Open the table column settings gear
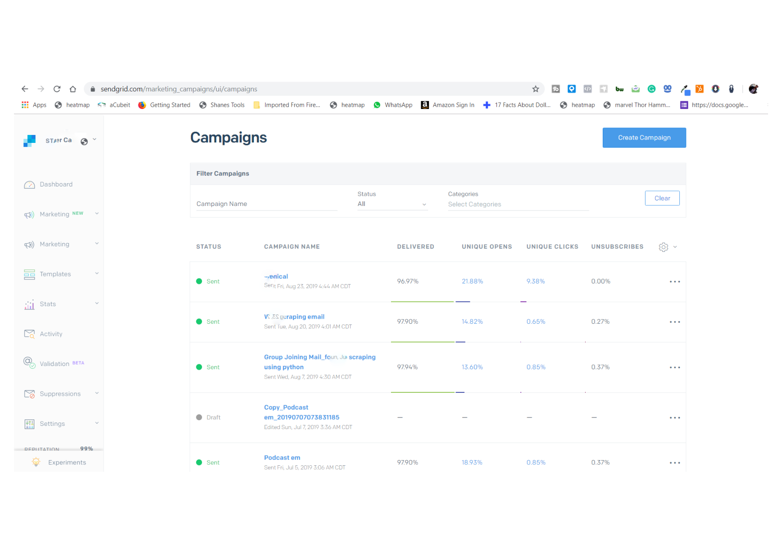The image size is (782, 552). pos(663,247)
